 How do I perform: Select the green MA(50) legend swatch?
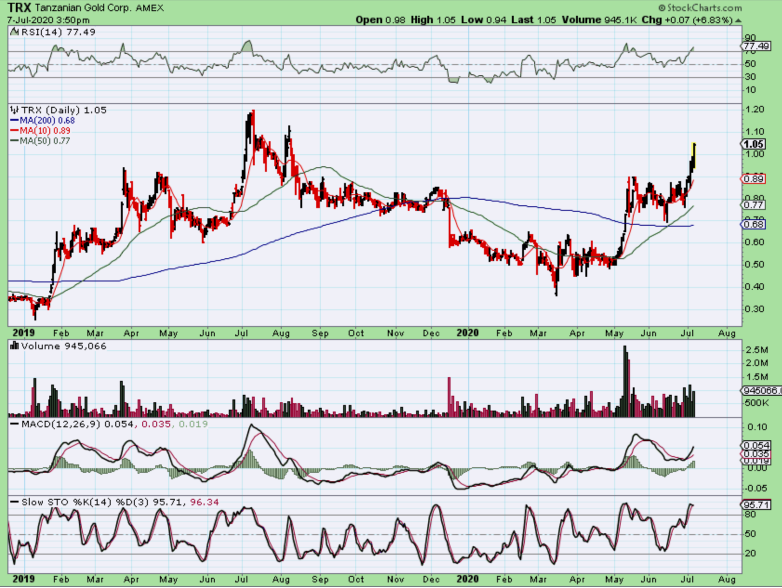[14, 141]
